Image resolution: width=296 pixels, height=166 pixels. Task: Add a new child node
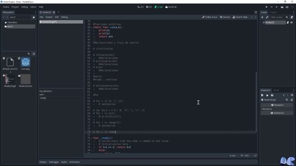(x=262, y=17)
